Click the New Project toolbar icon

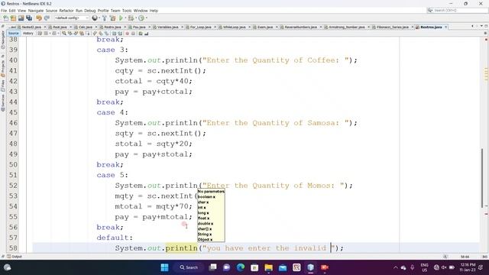pos(13,18)
